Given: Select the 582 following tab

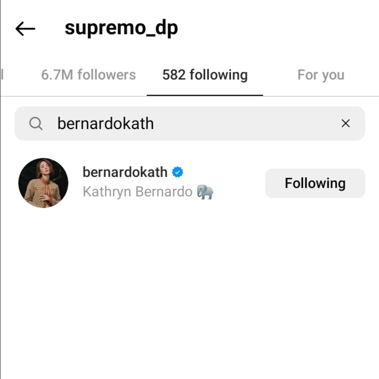Looking at the screenshot, I should [x=205, y=75].
